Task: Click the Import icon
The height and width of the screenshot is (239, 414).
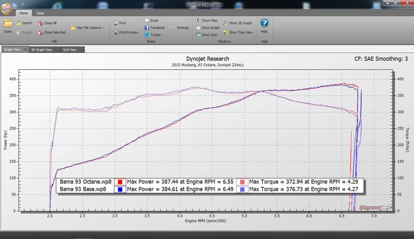Action: click(x=19, y=23)
